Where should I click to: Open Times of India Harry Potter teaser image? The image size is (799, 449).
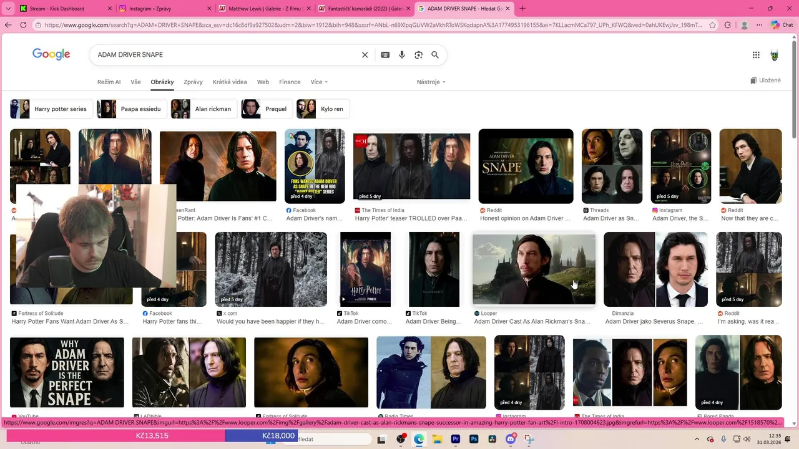click(x=412, y=167)
